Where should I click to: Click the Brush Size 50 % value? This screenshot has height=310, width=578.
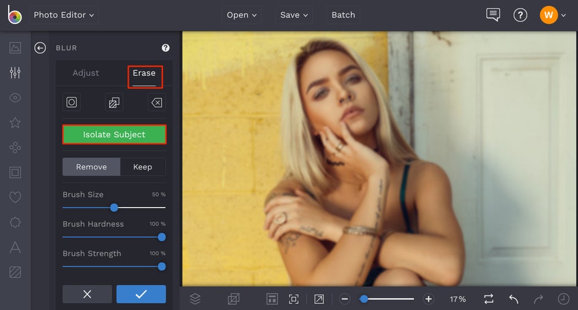(159, 194)
